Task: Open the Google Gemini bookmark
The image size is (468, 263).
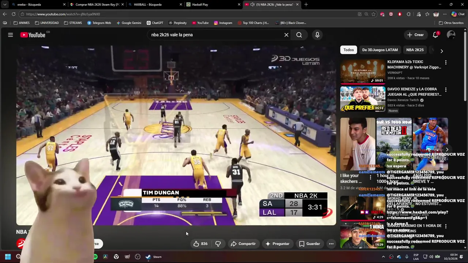Action: tap(129, 23)
